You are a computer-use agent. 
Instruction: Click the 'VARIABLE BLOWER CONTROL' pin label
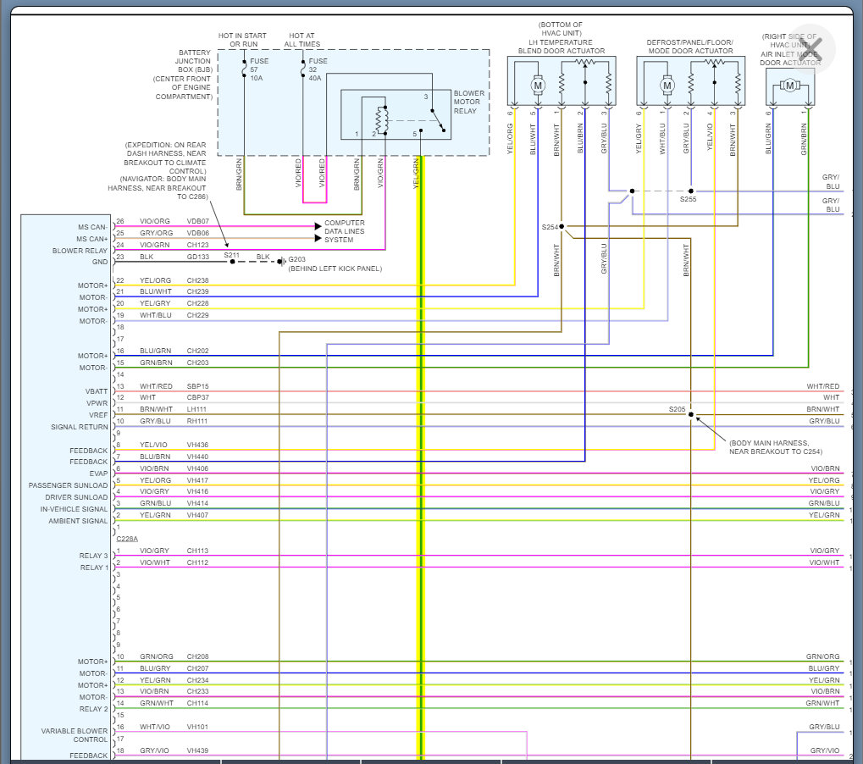coord(75,735)
